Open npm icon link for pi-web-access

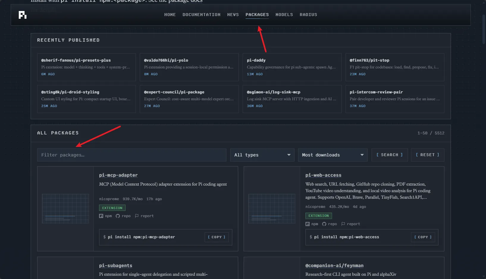308,224
